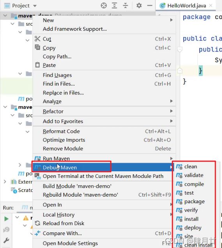Click the Maven icon beside package goal
Viewport: 222px width, 248px height.
[179, 202]
